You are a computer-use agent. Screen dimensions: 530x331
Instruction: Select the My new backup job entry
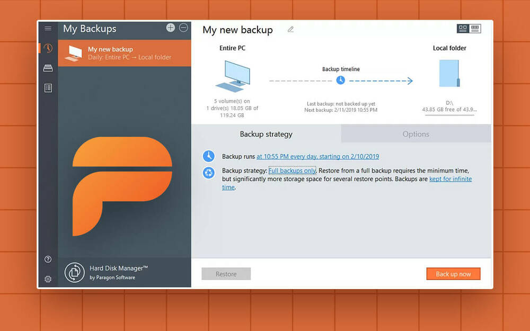(x=125, y=53)
